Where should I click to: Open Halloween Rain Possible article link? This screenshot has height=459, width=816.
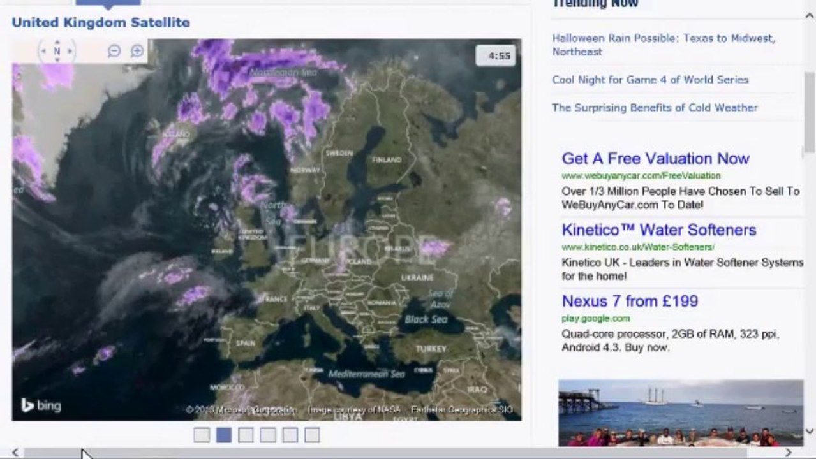point(664,45)
